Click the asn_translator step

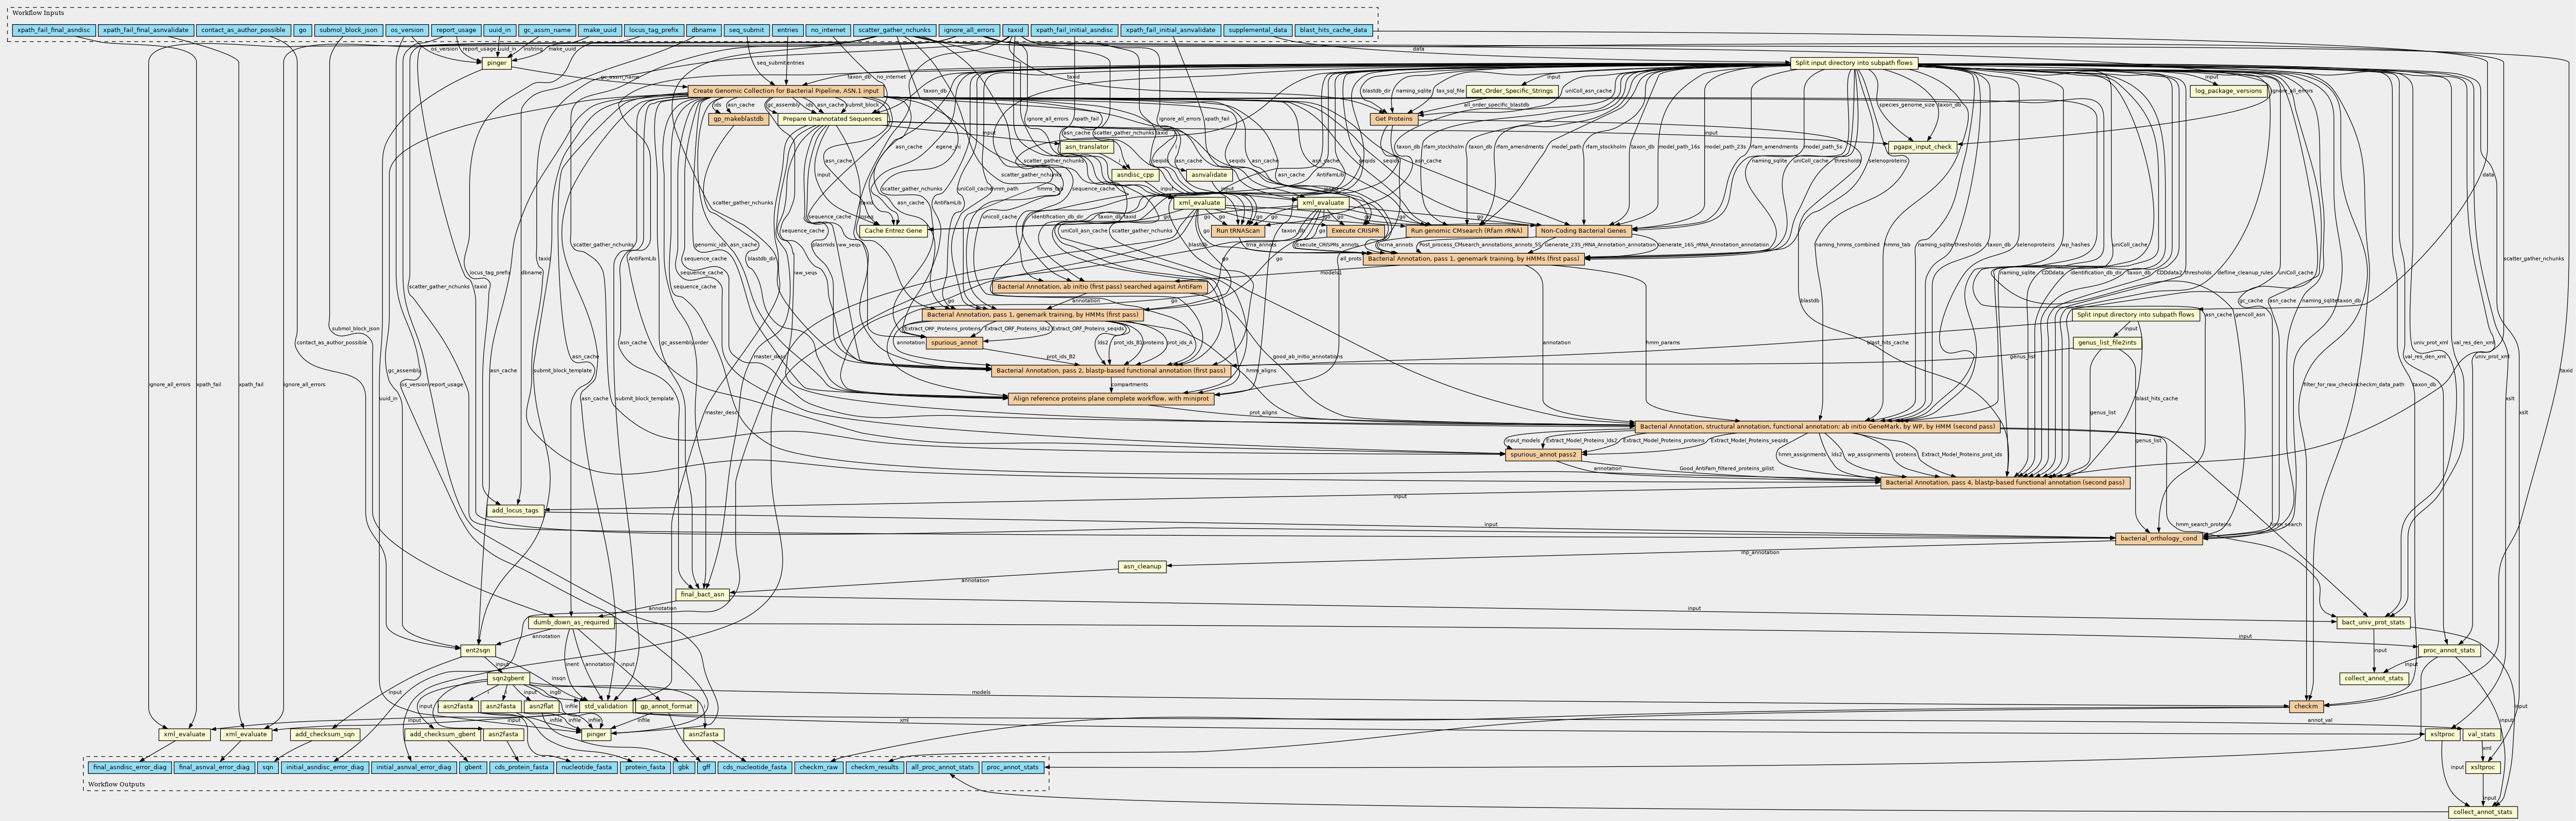[x=1087, y=147]
